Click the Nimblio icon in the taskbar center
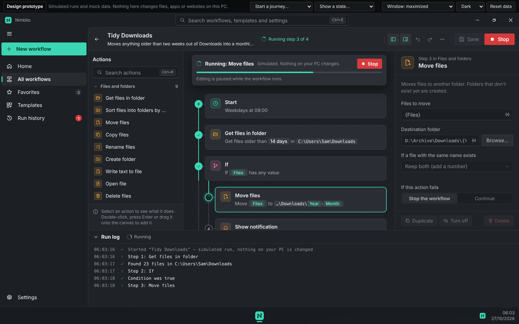The height and width of the screenshot is (324, 519). (x=259, y=316)
